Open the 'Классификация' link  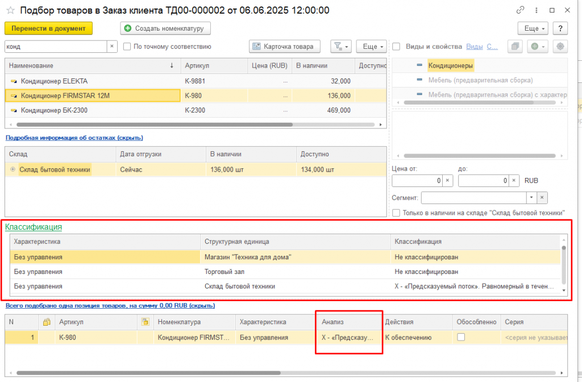(34, 227)
